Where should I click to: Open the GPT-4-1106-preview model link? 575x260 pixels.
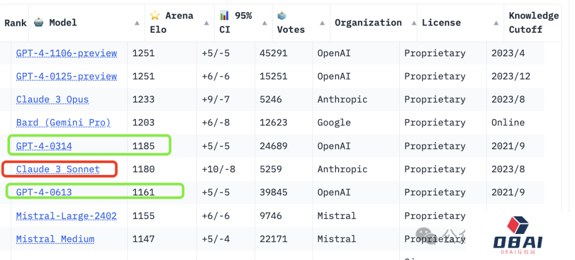(67, 53)
